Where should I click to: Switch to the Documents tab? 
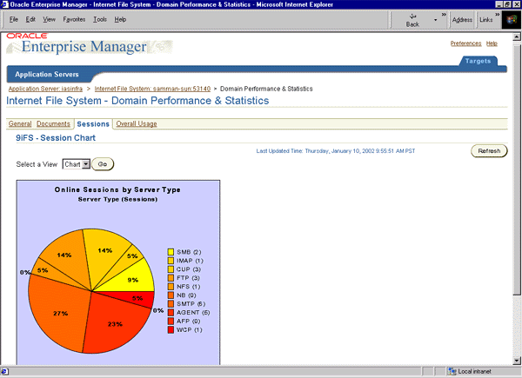(x=53, y=123)
